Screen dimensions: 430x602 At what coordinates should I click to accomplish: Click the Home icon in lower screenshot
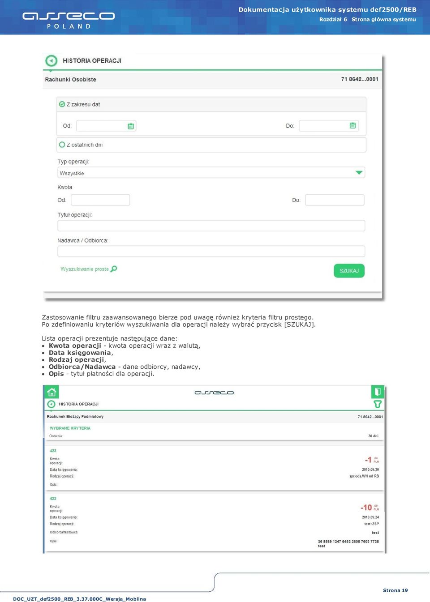pyautogui.click(x=52, y=393)
